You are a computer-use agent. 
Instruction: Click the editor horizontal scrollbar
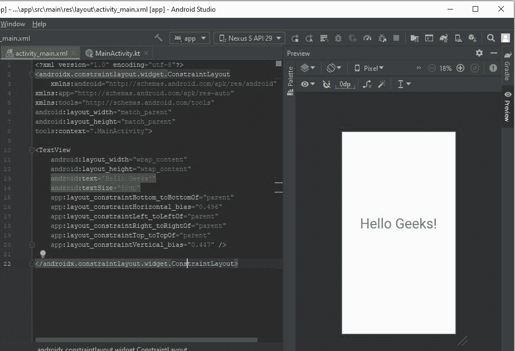tap(146, 339)
